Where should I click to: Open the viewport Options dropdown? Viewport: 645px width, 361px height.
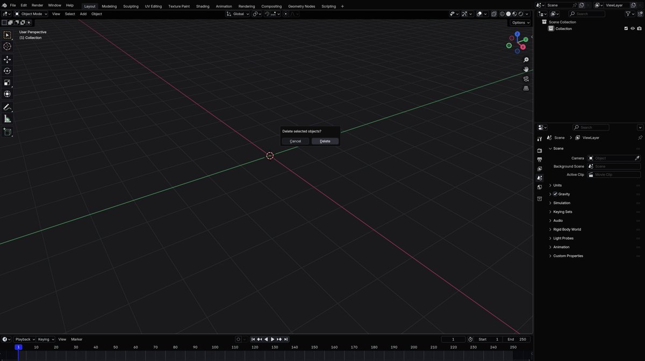tap(520, 23)
